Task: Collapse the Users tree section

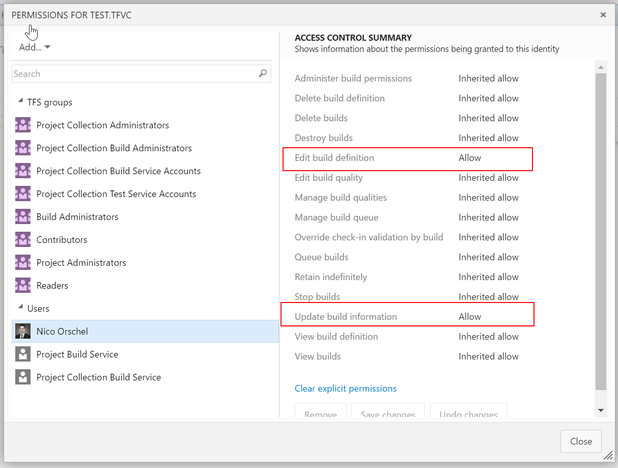Action: 20,308
